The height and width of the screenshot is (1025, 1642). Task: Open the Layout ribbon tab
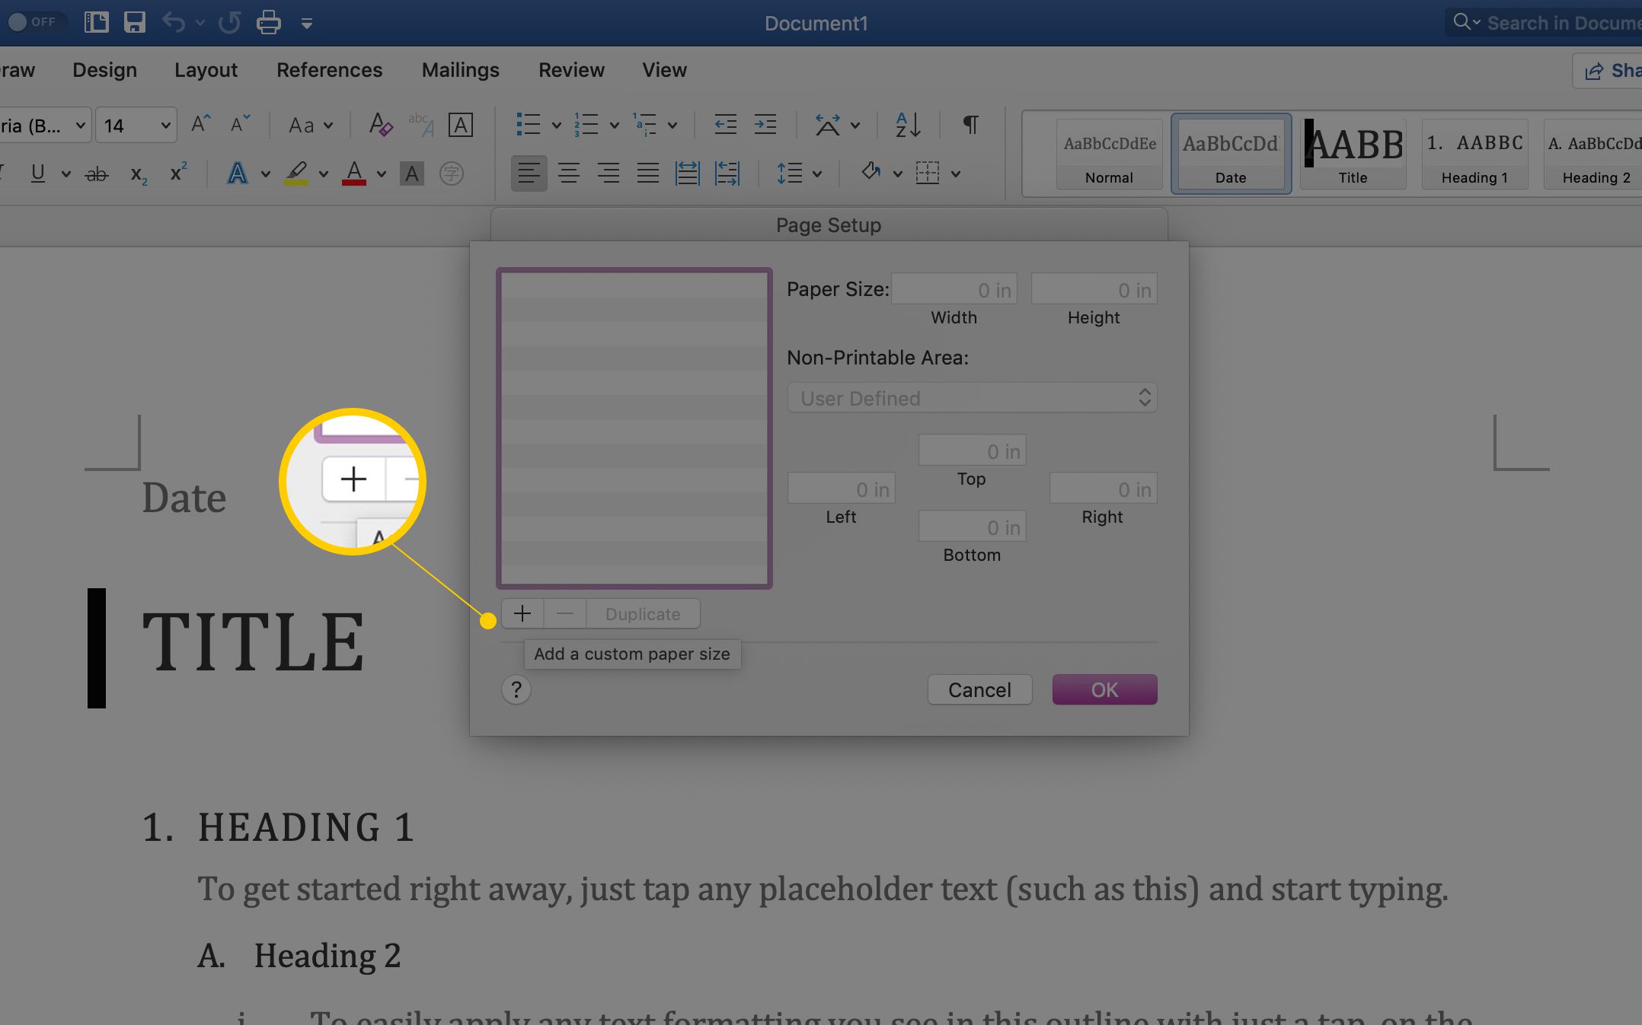(x=206, y=70)
